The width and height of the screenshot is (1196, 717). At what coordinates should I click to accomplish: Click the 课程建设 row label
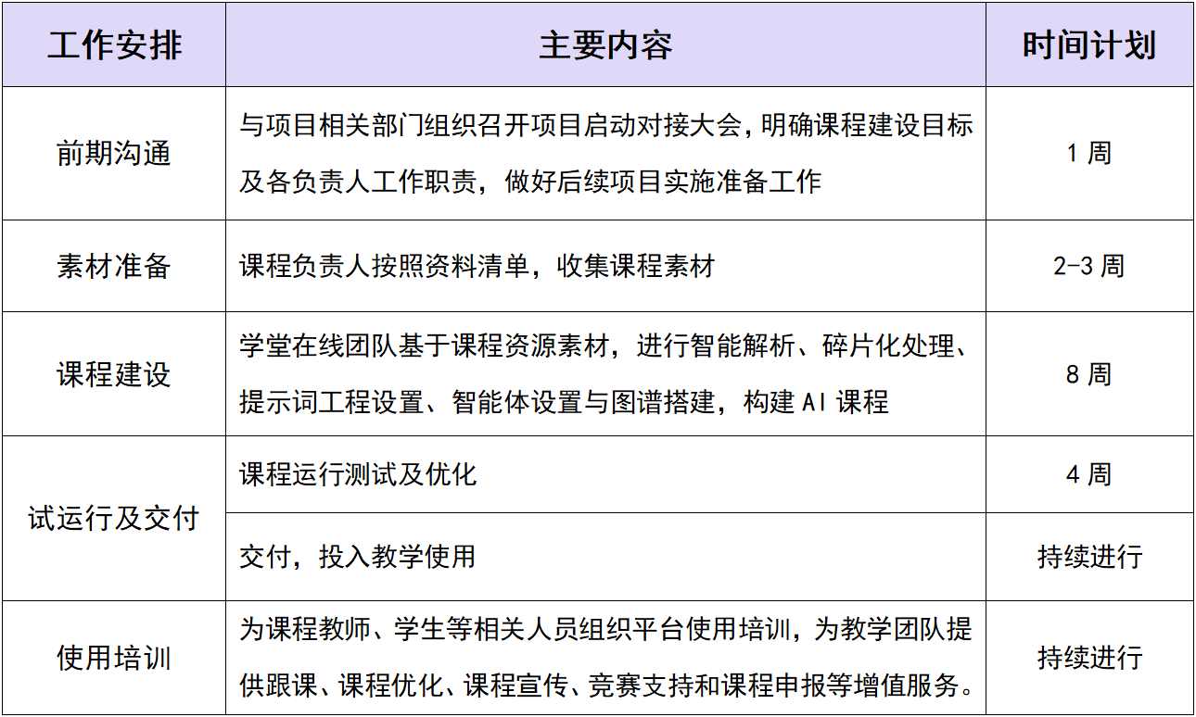(x=113, y=375)
